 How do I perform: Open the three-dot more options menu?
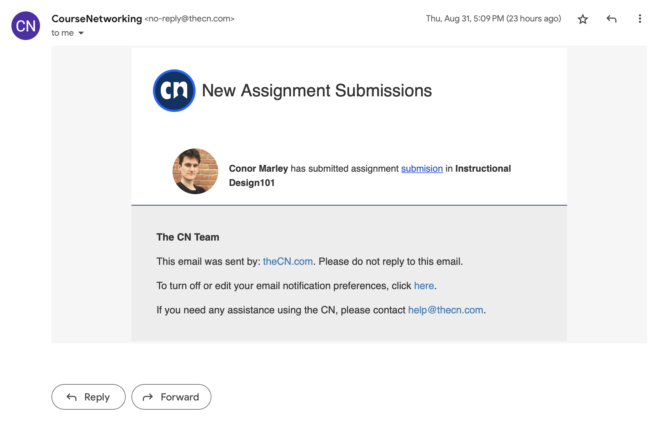pos(640,19)
